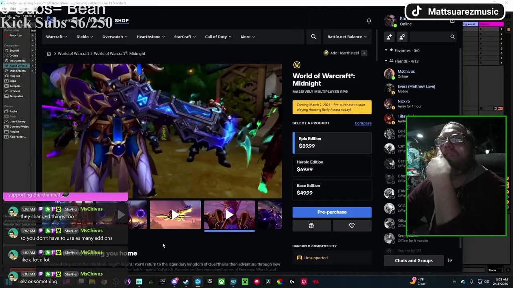Click the Add a Friend icon
This screenshot has height=288, width=513.
click(389, 37)
